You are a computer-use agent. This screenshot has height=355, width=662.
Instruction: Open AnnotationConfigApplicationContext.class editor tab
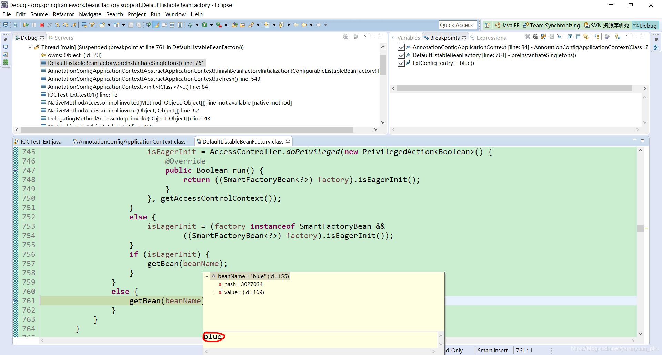tap(129, 141)
